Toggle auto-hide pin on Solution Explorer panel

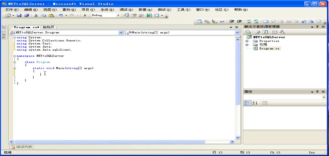tap(317, 27)
